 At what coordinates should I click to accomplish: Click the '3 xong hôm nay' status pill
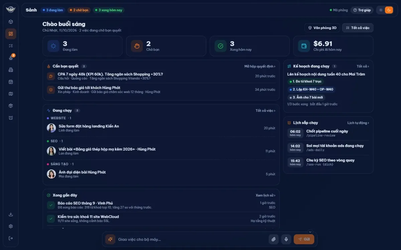tap(109, 10)
